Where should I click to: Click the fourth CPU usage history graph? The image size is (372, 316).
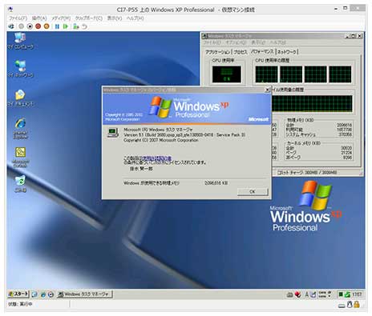tap(340, 74)
